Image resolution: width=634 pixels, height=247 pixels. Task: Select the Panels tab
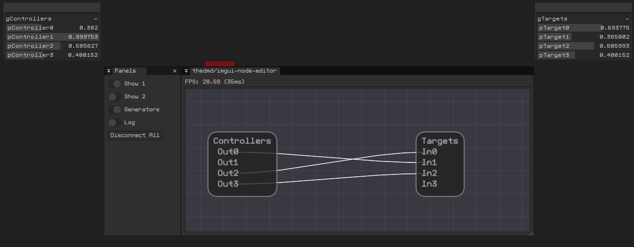pyautogui.click(x=129, y=71)
